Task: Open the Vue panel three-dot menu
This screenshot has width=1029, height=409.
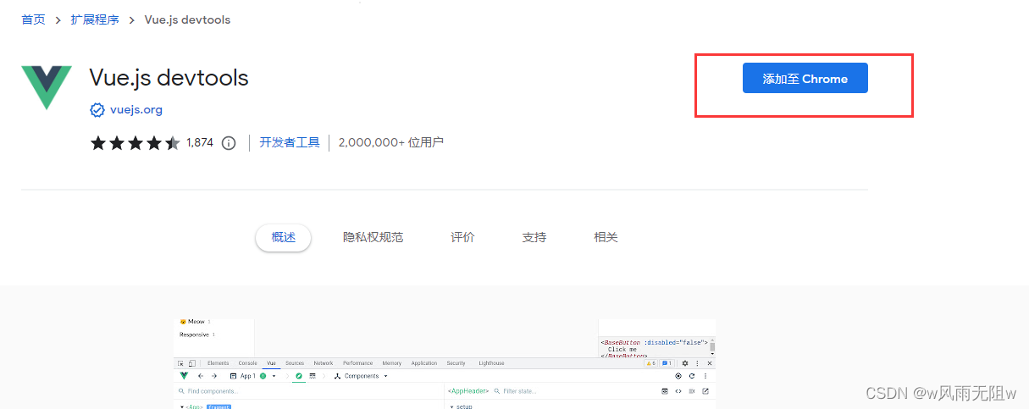Action: tap(705, 376)
